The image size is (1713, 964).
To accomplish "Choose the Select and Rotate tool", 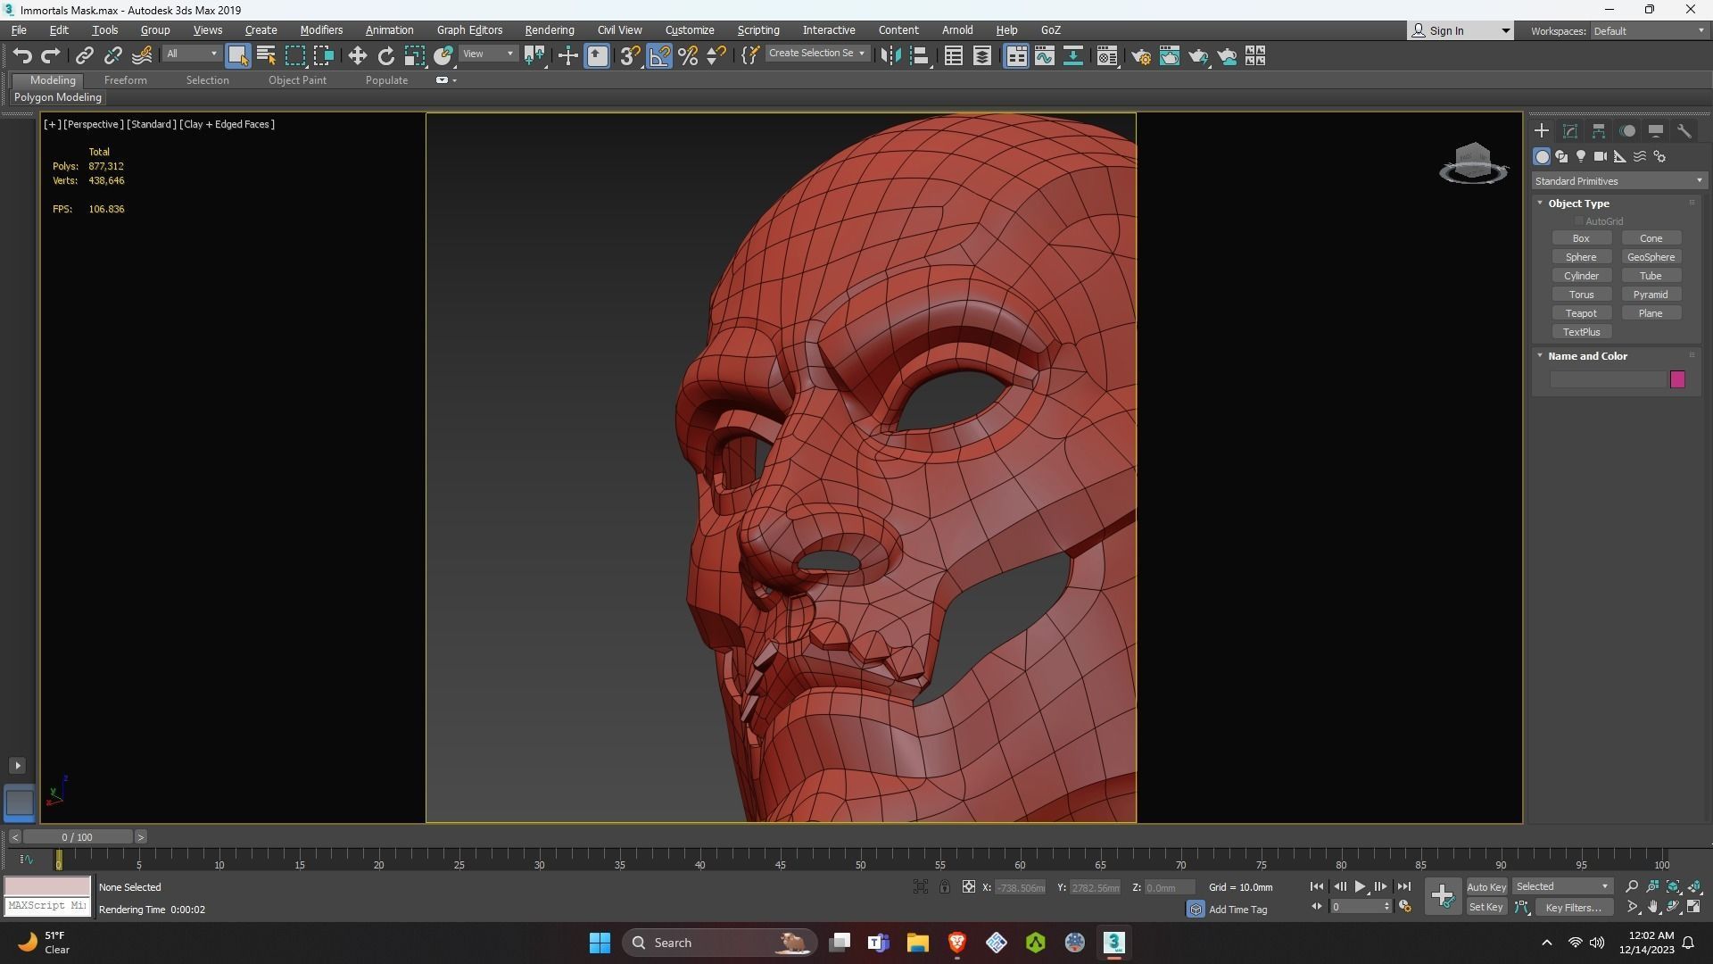I will 385,56.
